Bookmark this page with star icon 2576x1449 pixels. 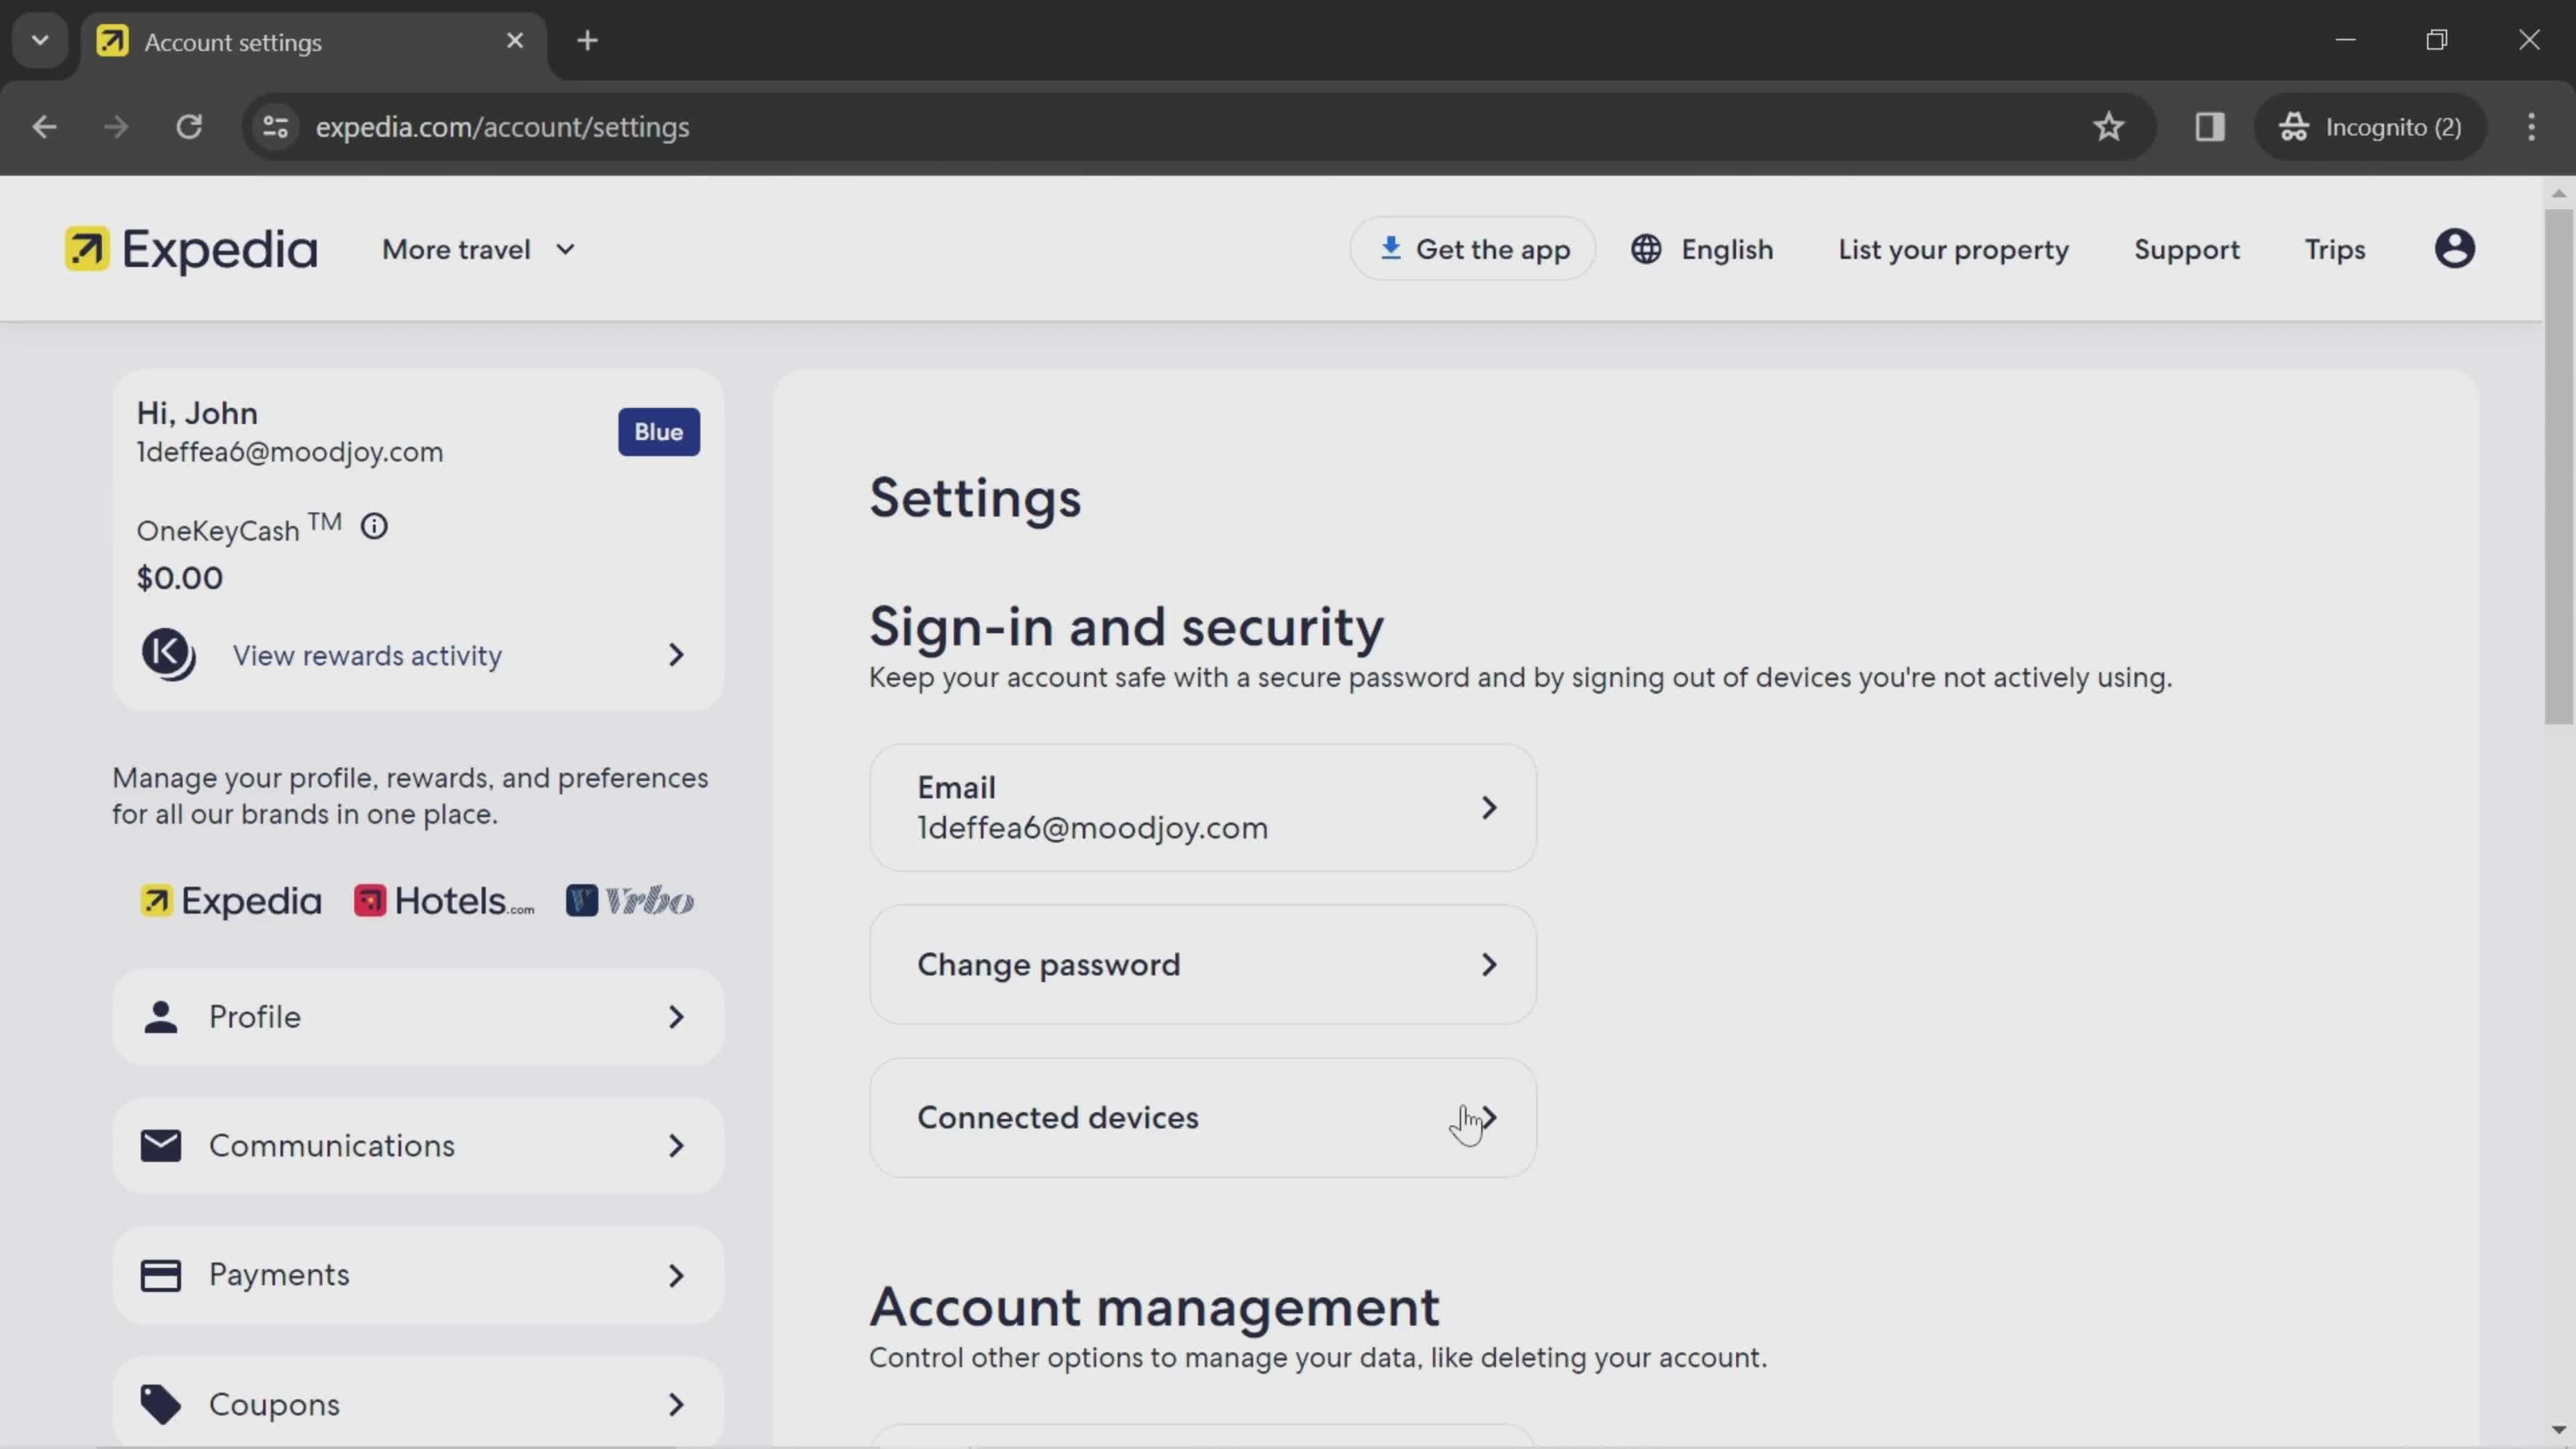pos(2108,127)
